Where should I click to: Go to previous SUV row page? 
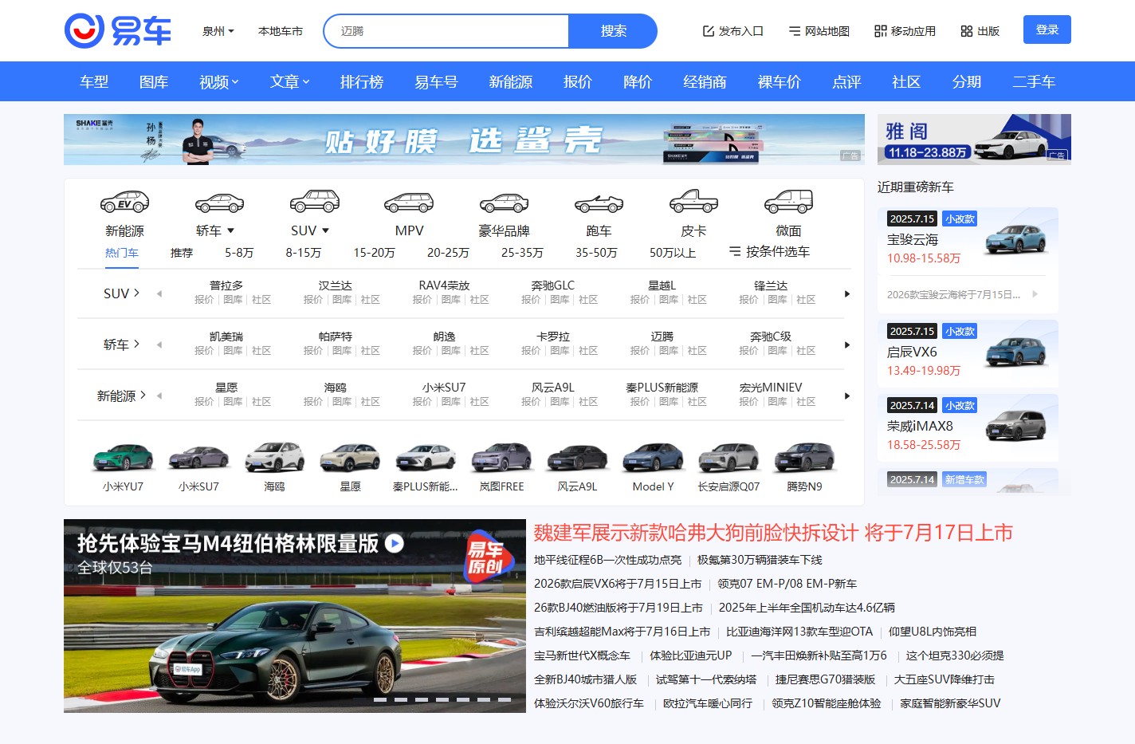(159, 293)
